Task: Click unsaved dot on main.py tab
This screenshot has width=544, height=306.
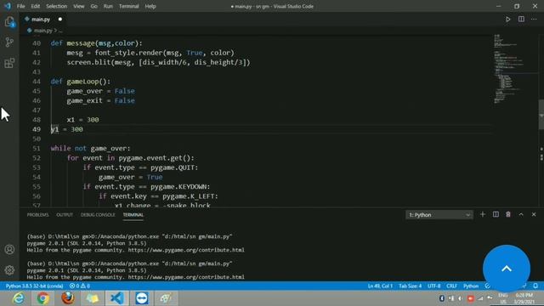Action: [x=60, y=20]
